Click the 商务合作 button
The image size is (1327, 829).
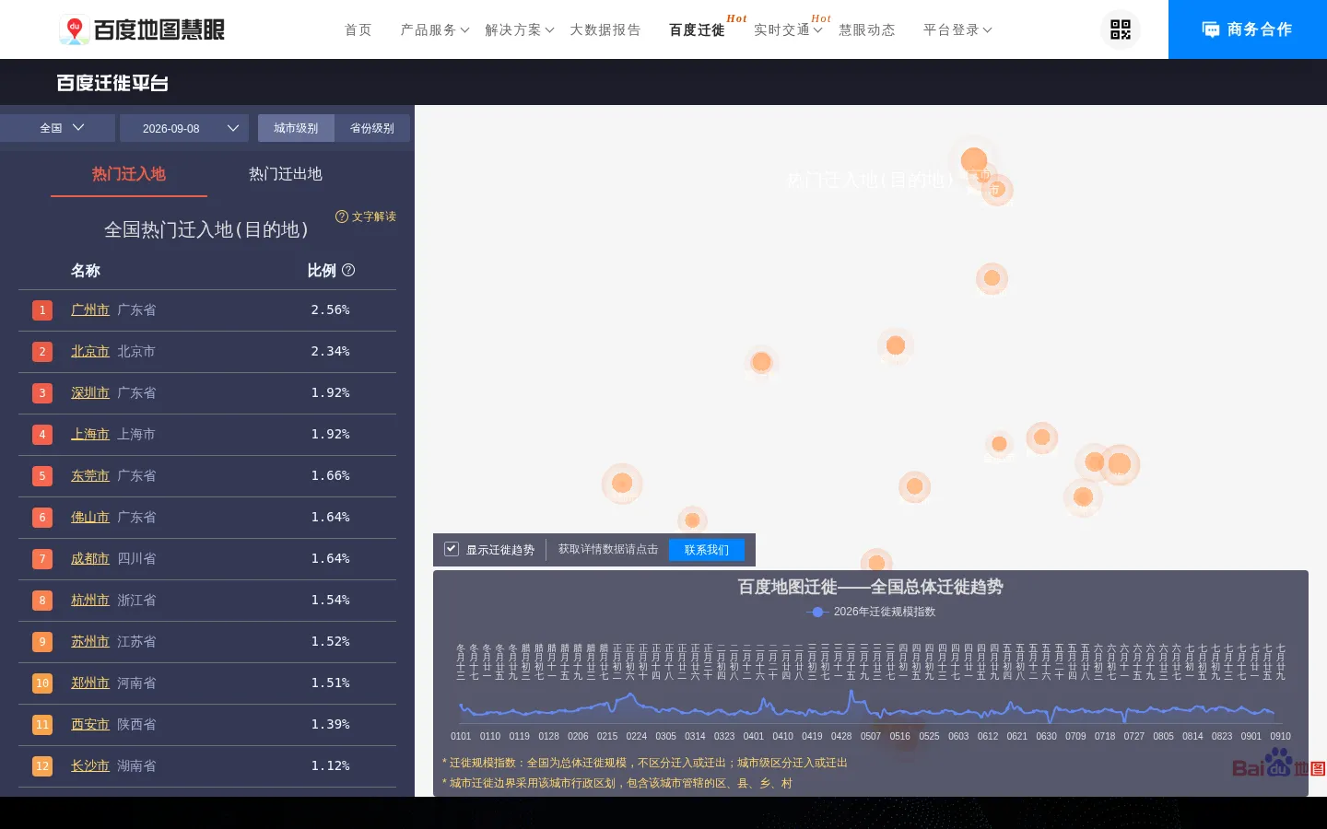pyautogui.click(x=1248, y=29)
